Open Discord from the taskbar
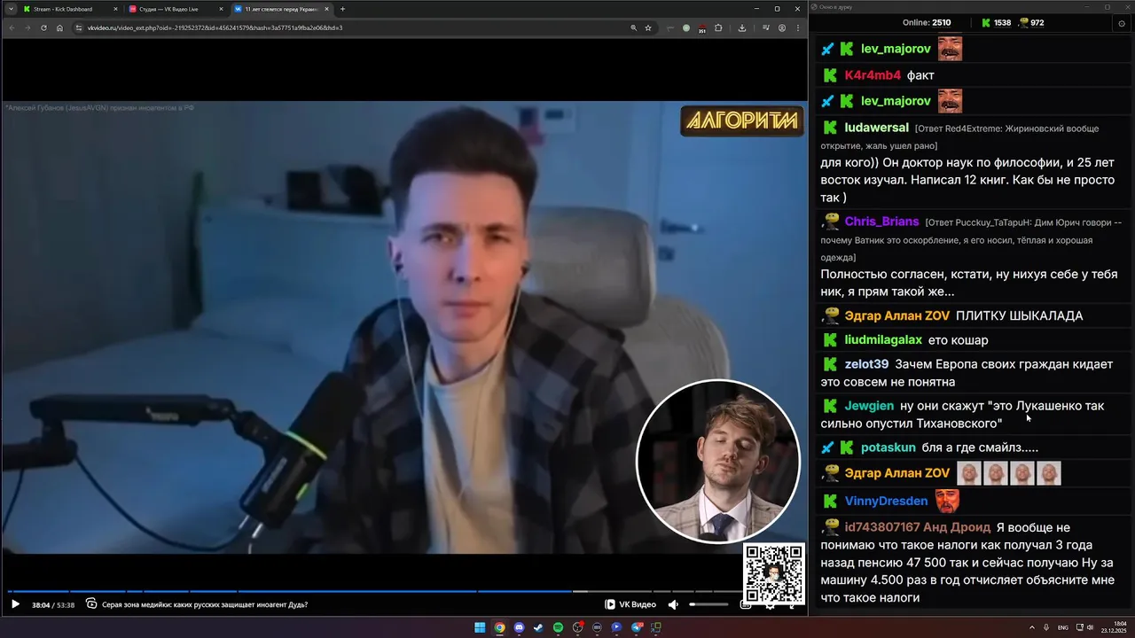 [519, 627]
